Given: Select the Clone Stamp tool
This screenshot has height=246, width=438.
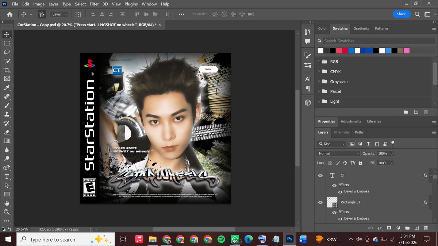Looking at the screenshot, I should coord(7,114).
